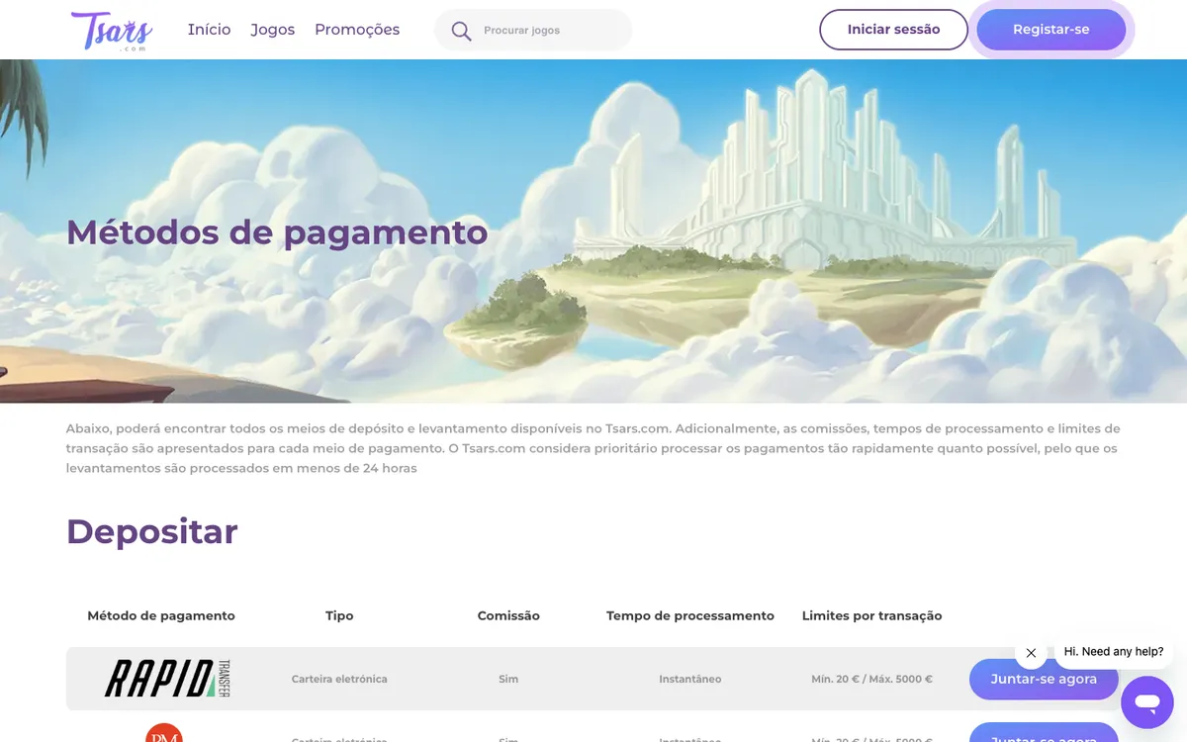
Task: Open the Promoções menu item
Action: [357, 30]
